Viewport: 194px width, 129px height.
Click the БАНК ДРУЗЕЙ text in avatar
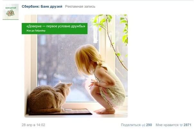[x=11, y=8]
